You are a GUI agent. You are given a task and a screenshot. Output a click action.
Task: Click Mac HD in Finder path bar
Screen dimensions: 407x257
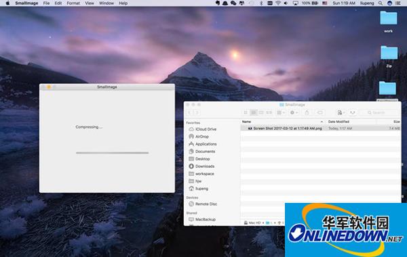(x=252, y=223)
